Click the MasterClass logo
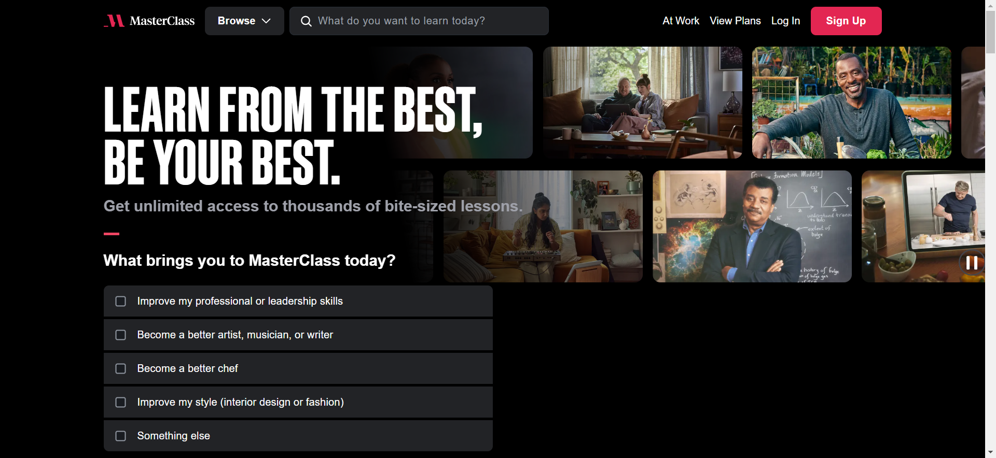The height and width of the screenshot is (458, 996). (149, 21)
